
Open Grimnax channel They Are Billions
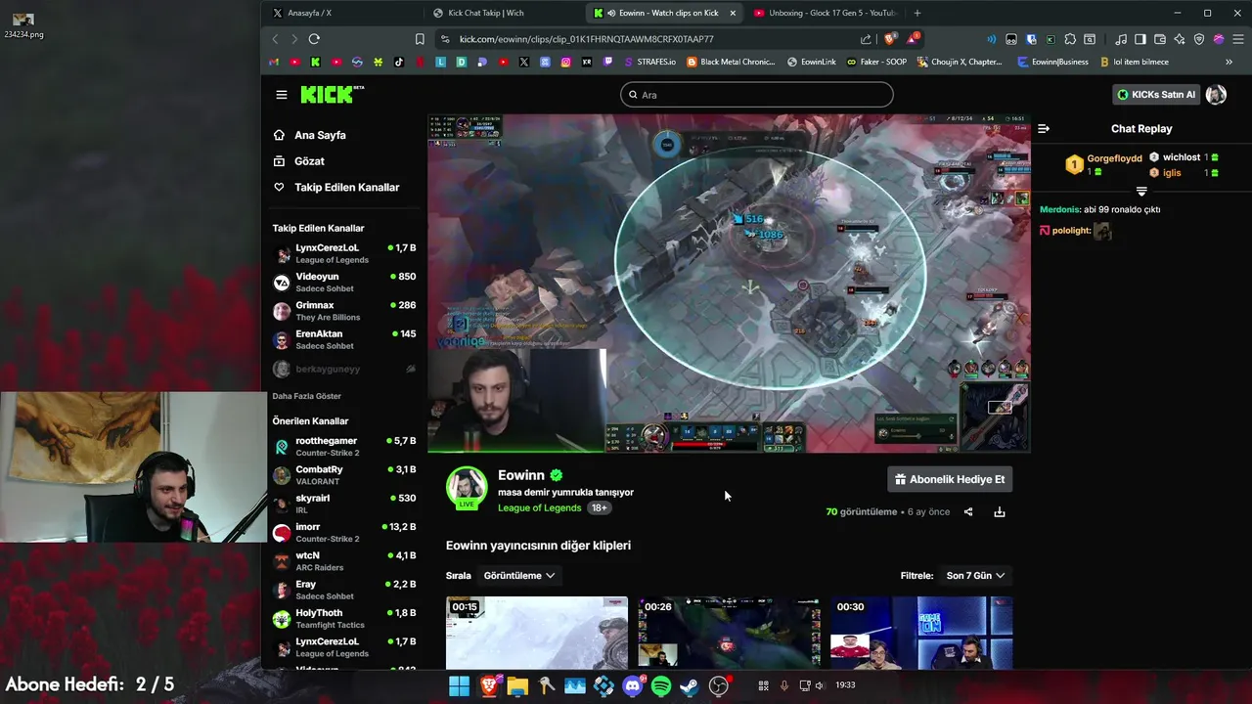point(344,311)
